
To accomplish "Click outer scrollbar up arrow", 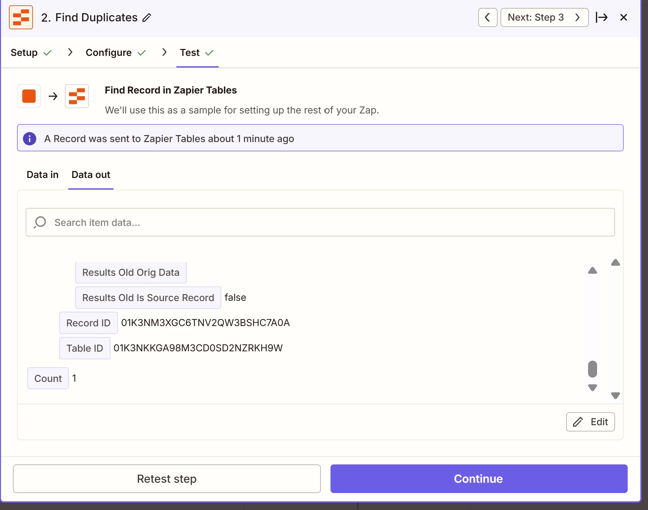I will point(615,262).
